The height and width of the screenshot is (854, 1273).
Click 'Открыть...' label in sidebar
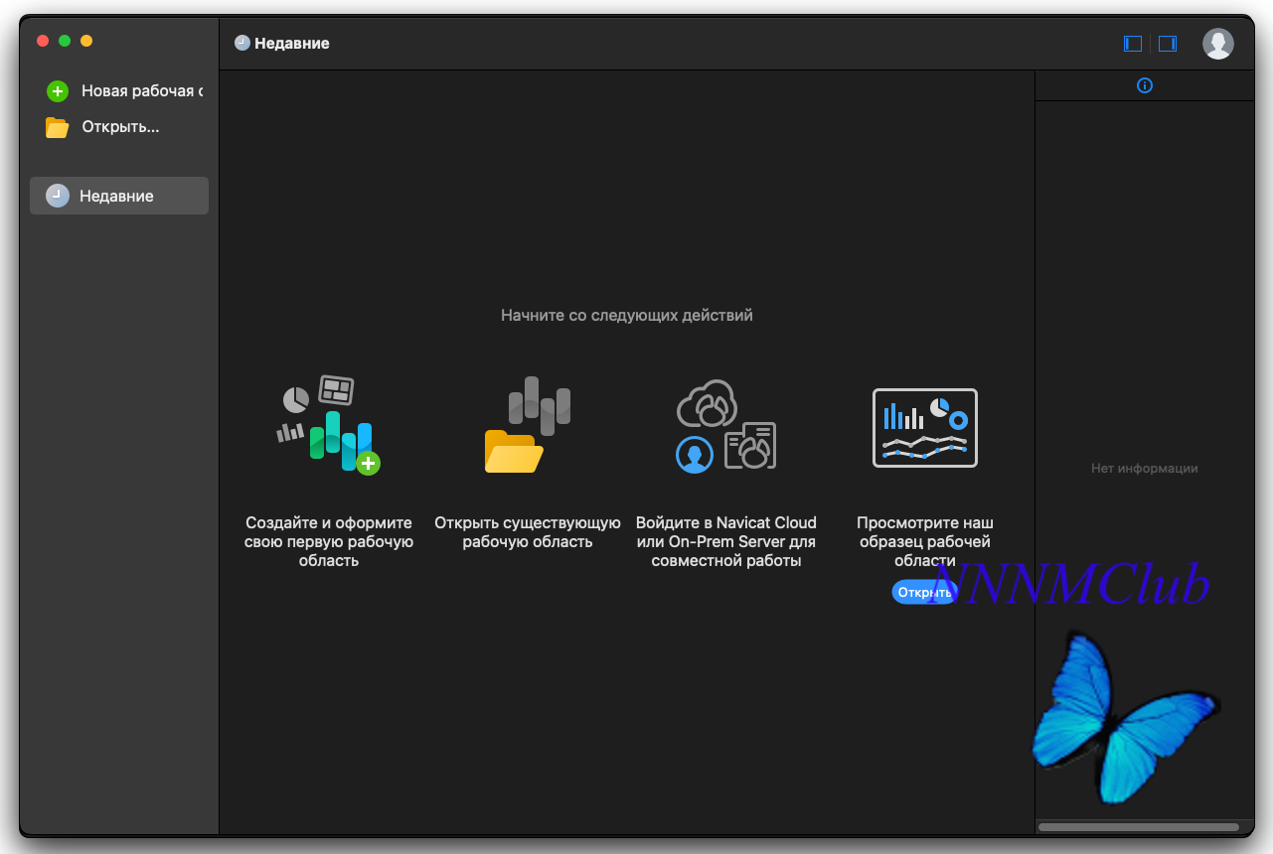(x=120, y=127)
